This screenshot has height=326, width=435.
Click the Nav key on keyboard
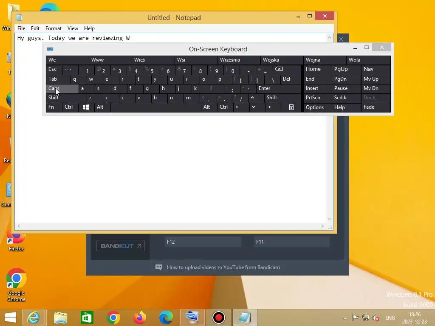[376, 69]
